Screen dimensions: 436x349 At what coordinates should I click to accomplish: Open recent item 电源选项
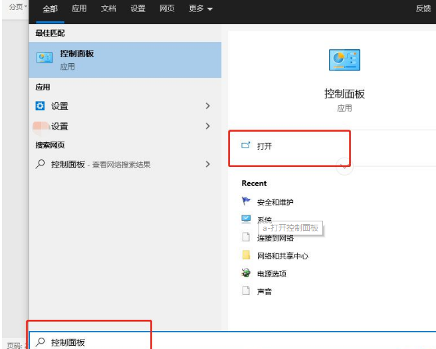(272, 274)
